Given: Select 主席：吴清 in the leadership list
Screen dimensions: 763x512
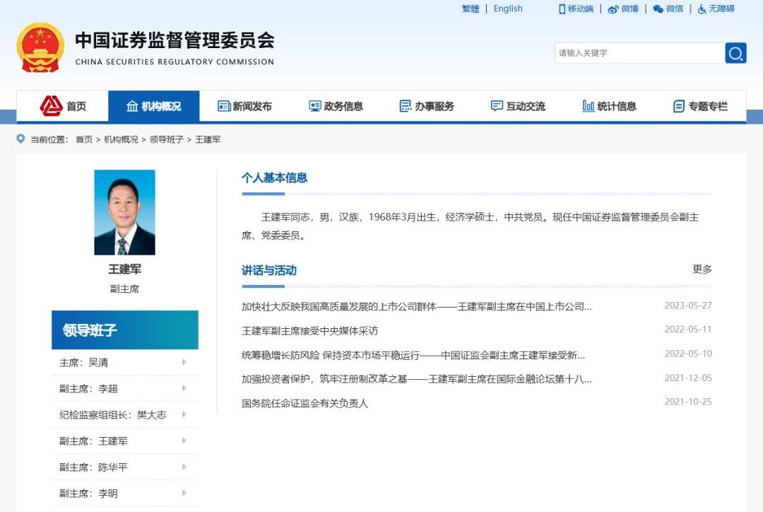Looking at the screenshot, I should [124, 363].
